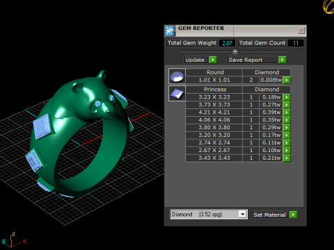This screenshot has width=334, height=250.
Task: Click the Total Gem Weight value 2.07
Action: (227, 43)
